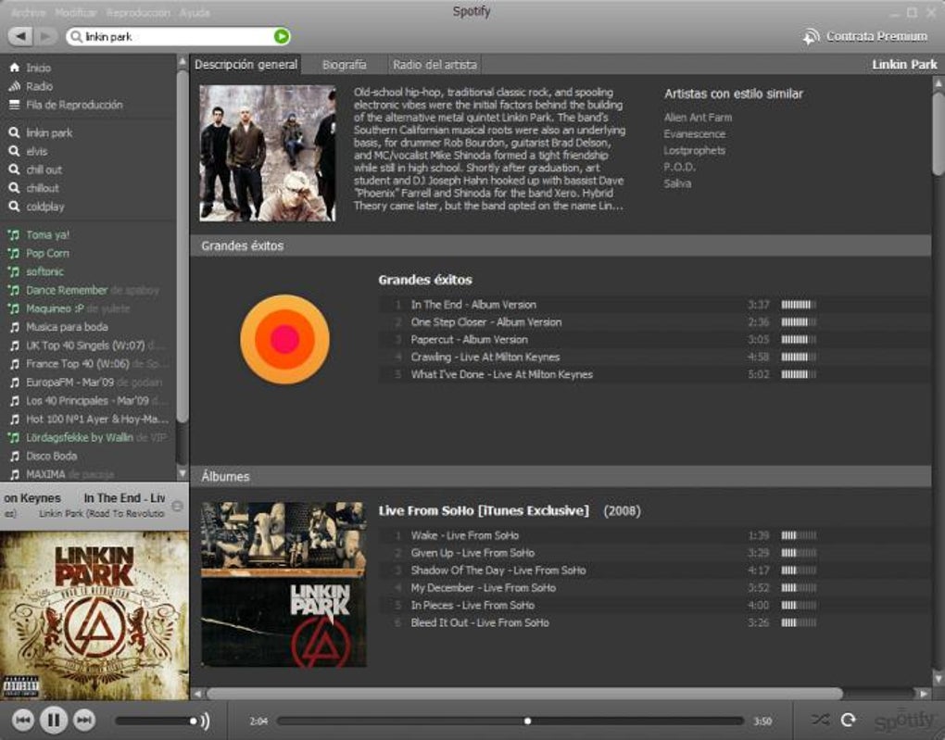The image size is (945, 740).
Task: Navigate back with the left arrow
Action: click(x=20, y=37)
